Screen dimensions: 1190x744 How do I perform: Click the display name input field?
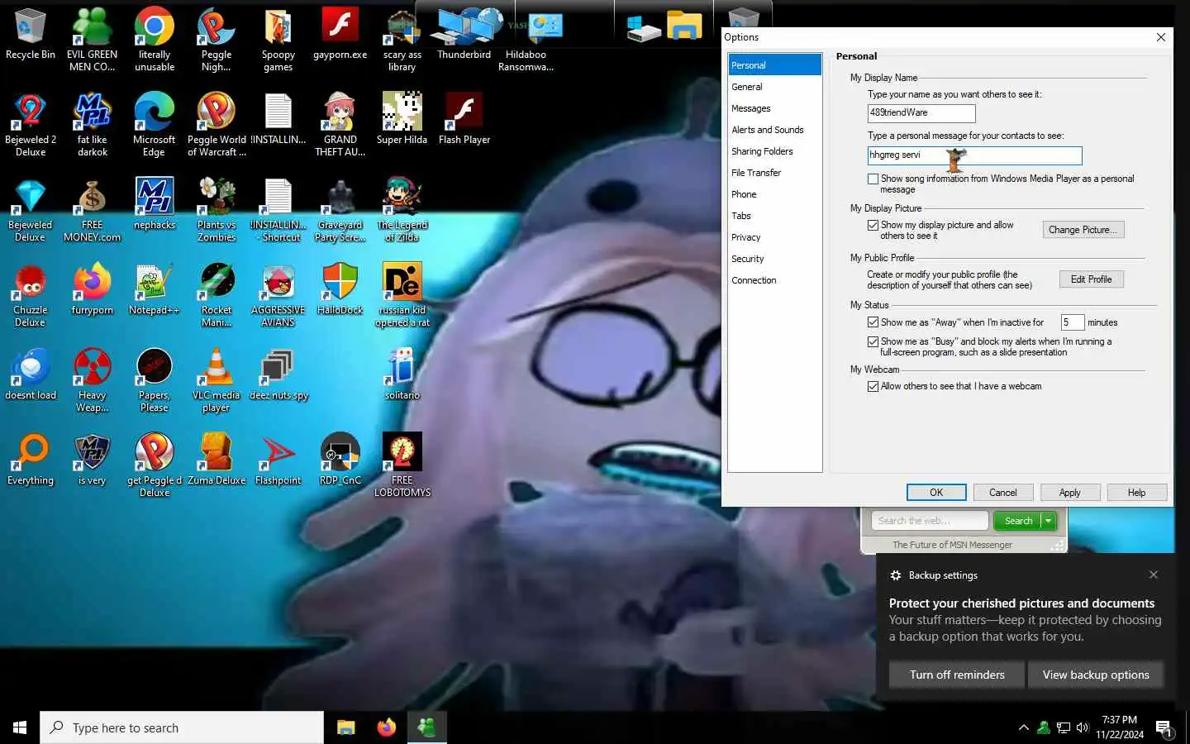click(x=921, y=113)
